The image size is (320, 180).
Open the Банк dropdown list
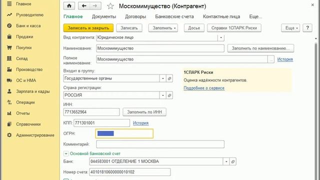click(x=226, y=161)
